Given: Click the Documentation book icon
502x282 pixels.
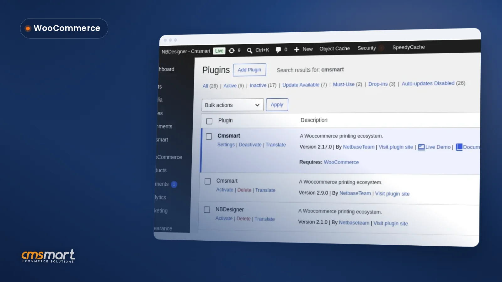Looking at the screenshot, I should (459, 147).
